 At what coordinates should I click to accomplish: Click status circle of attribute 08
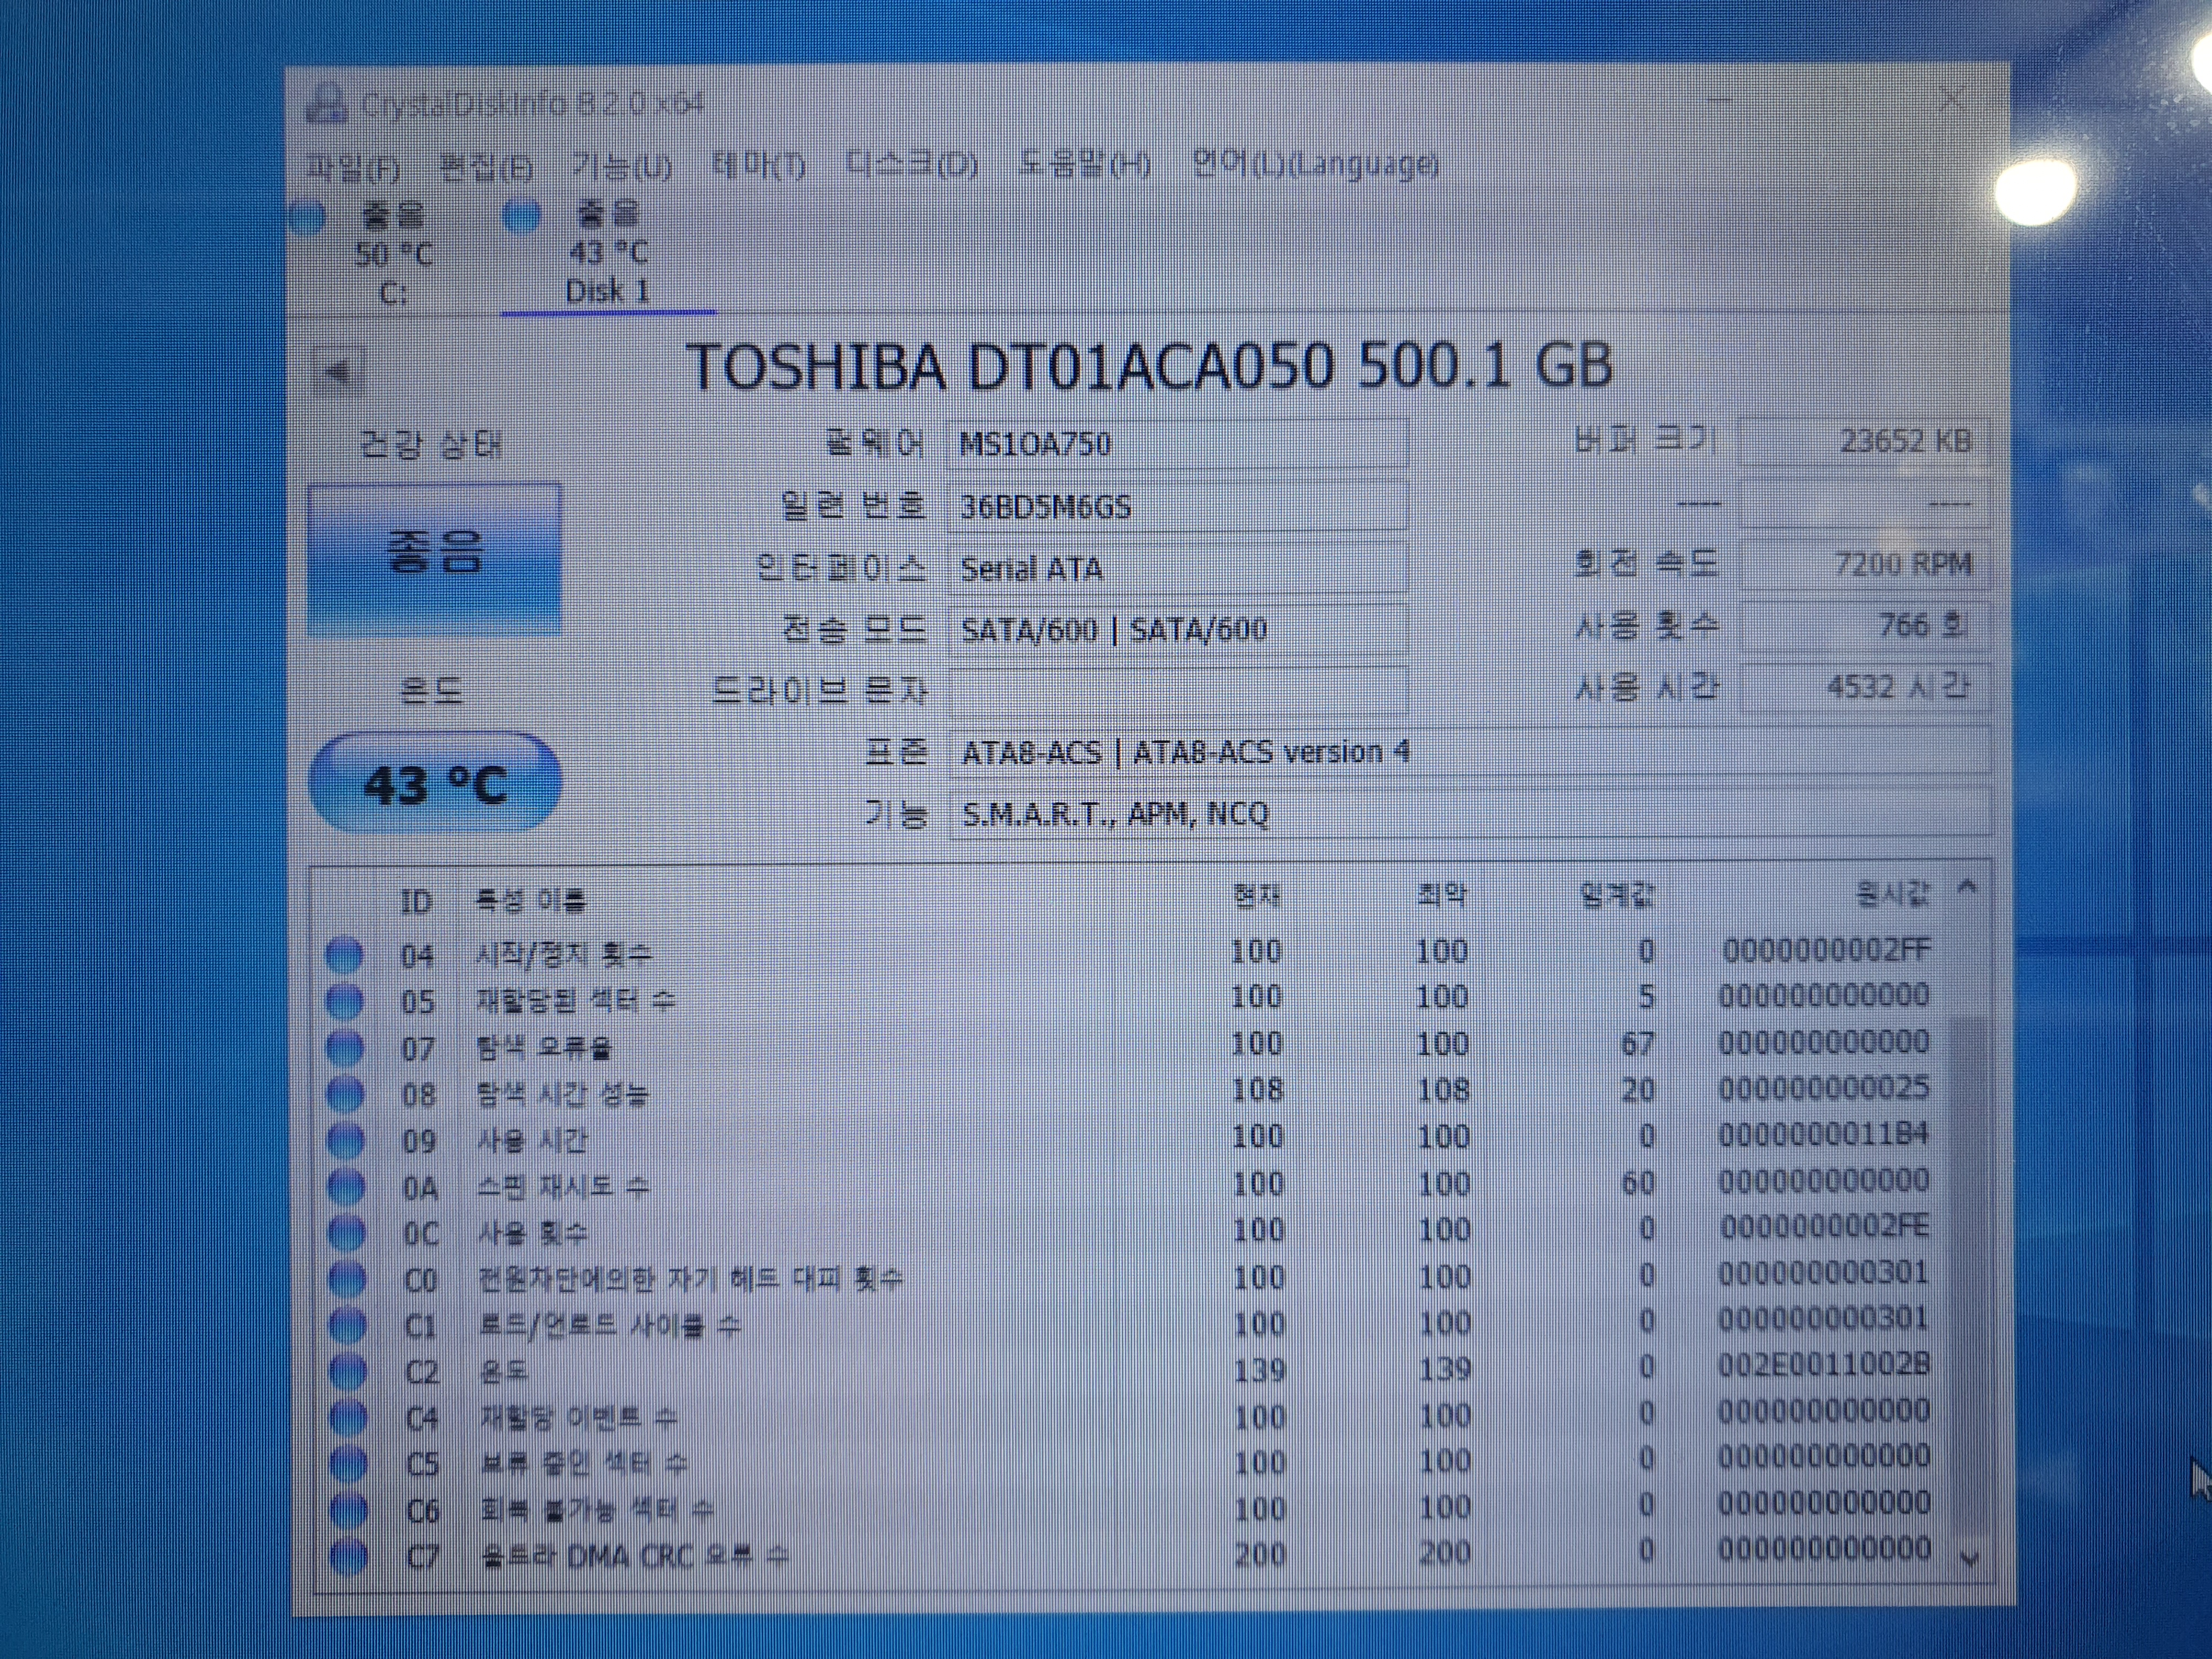click(345, 1094)
